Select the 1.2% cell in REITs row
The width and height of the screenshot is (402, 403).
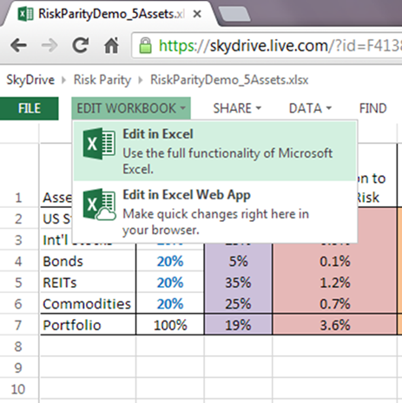pyautogui.click(x=335, y=283)
